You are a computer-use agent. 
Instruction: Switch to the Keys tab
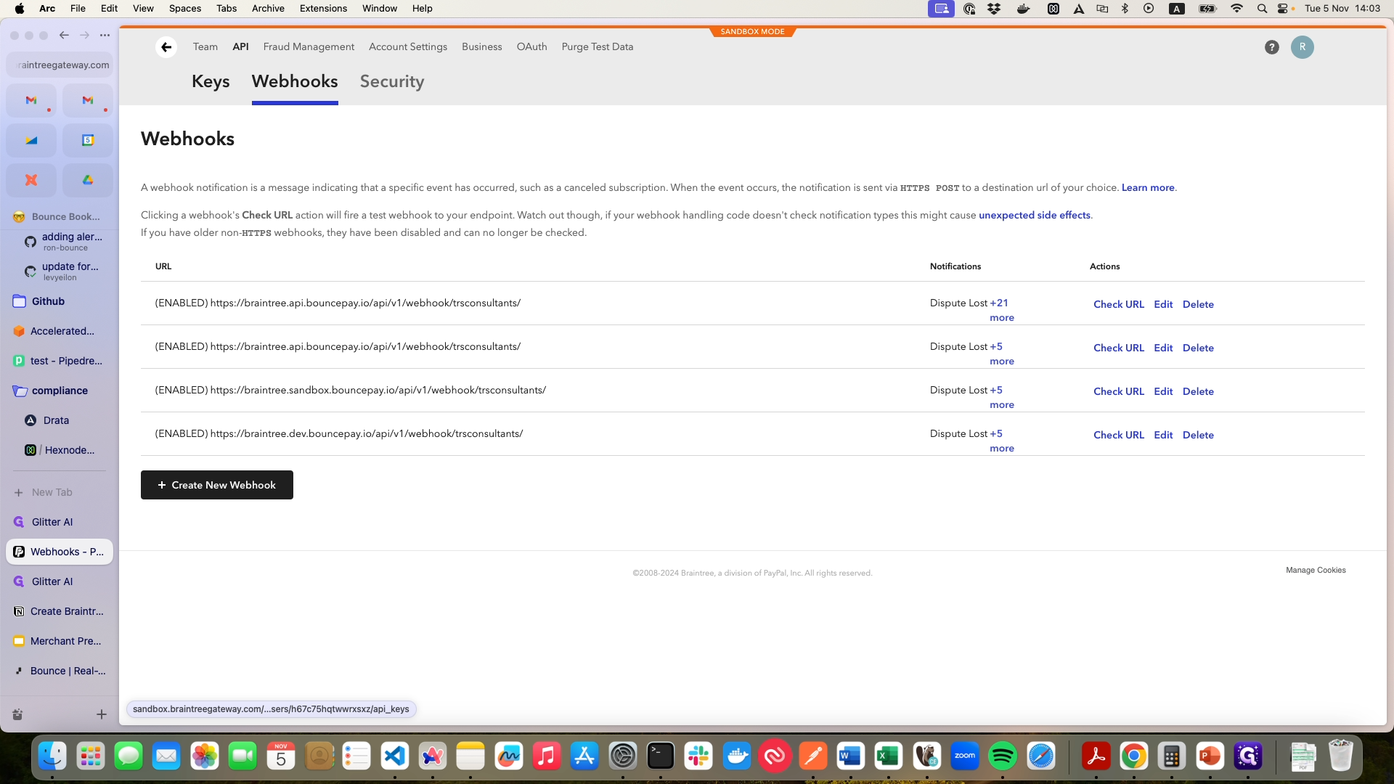211,81
